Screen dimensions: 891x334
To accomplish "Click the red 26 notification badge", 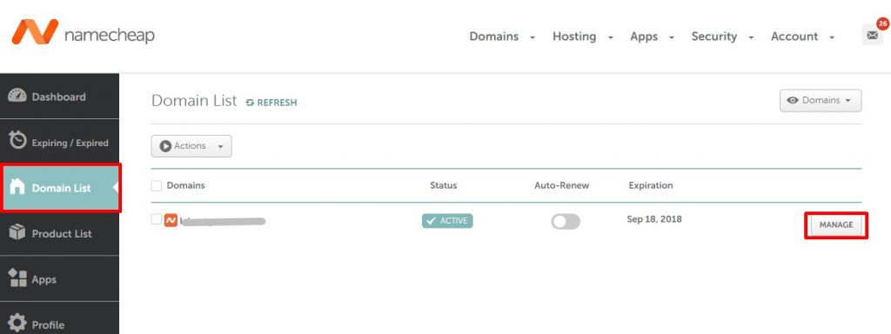I will coord(882,23).
